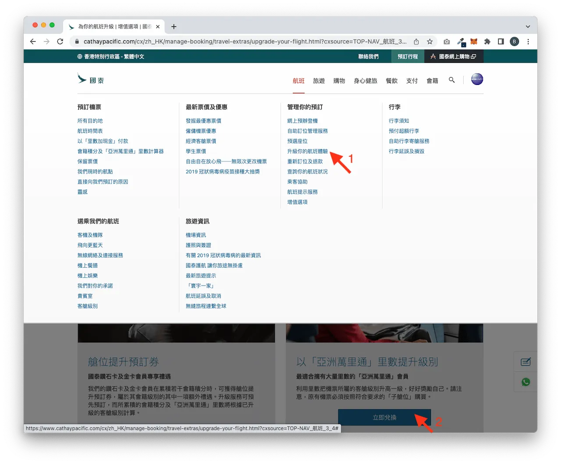Click the camera screenshot extension icon
Screen dimensions: 561x464
pos(447,42)
